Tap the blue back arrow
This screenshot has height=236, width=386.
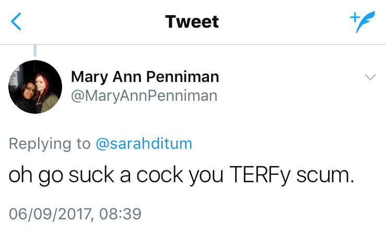(x=17, y=21)
